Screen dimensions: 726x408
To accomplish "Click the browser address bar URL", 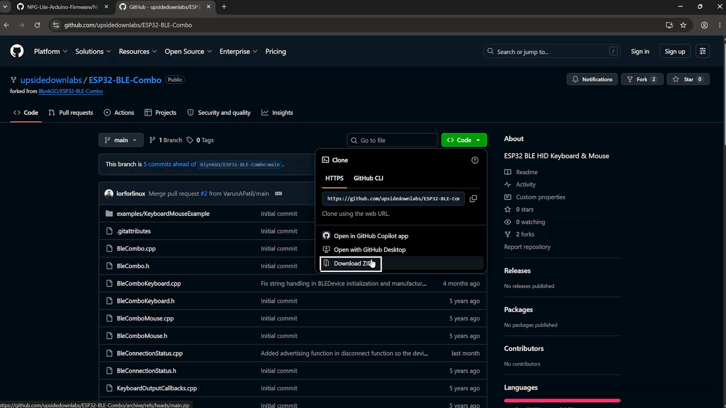I will 128,25.
